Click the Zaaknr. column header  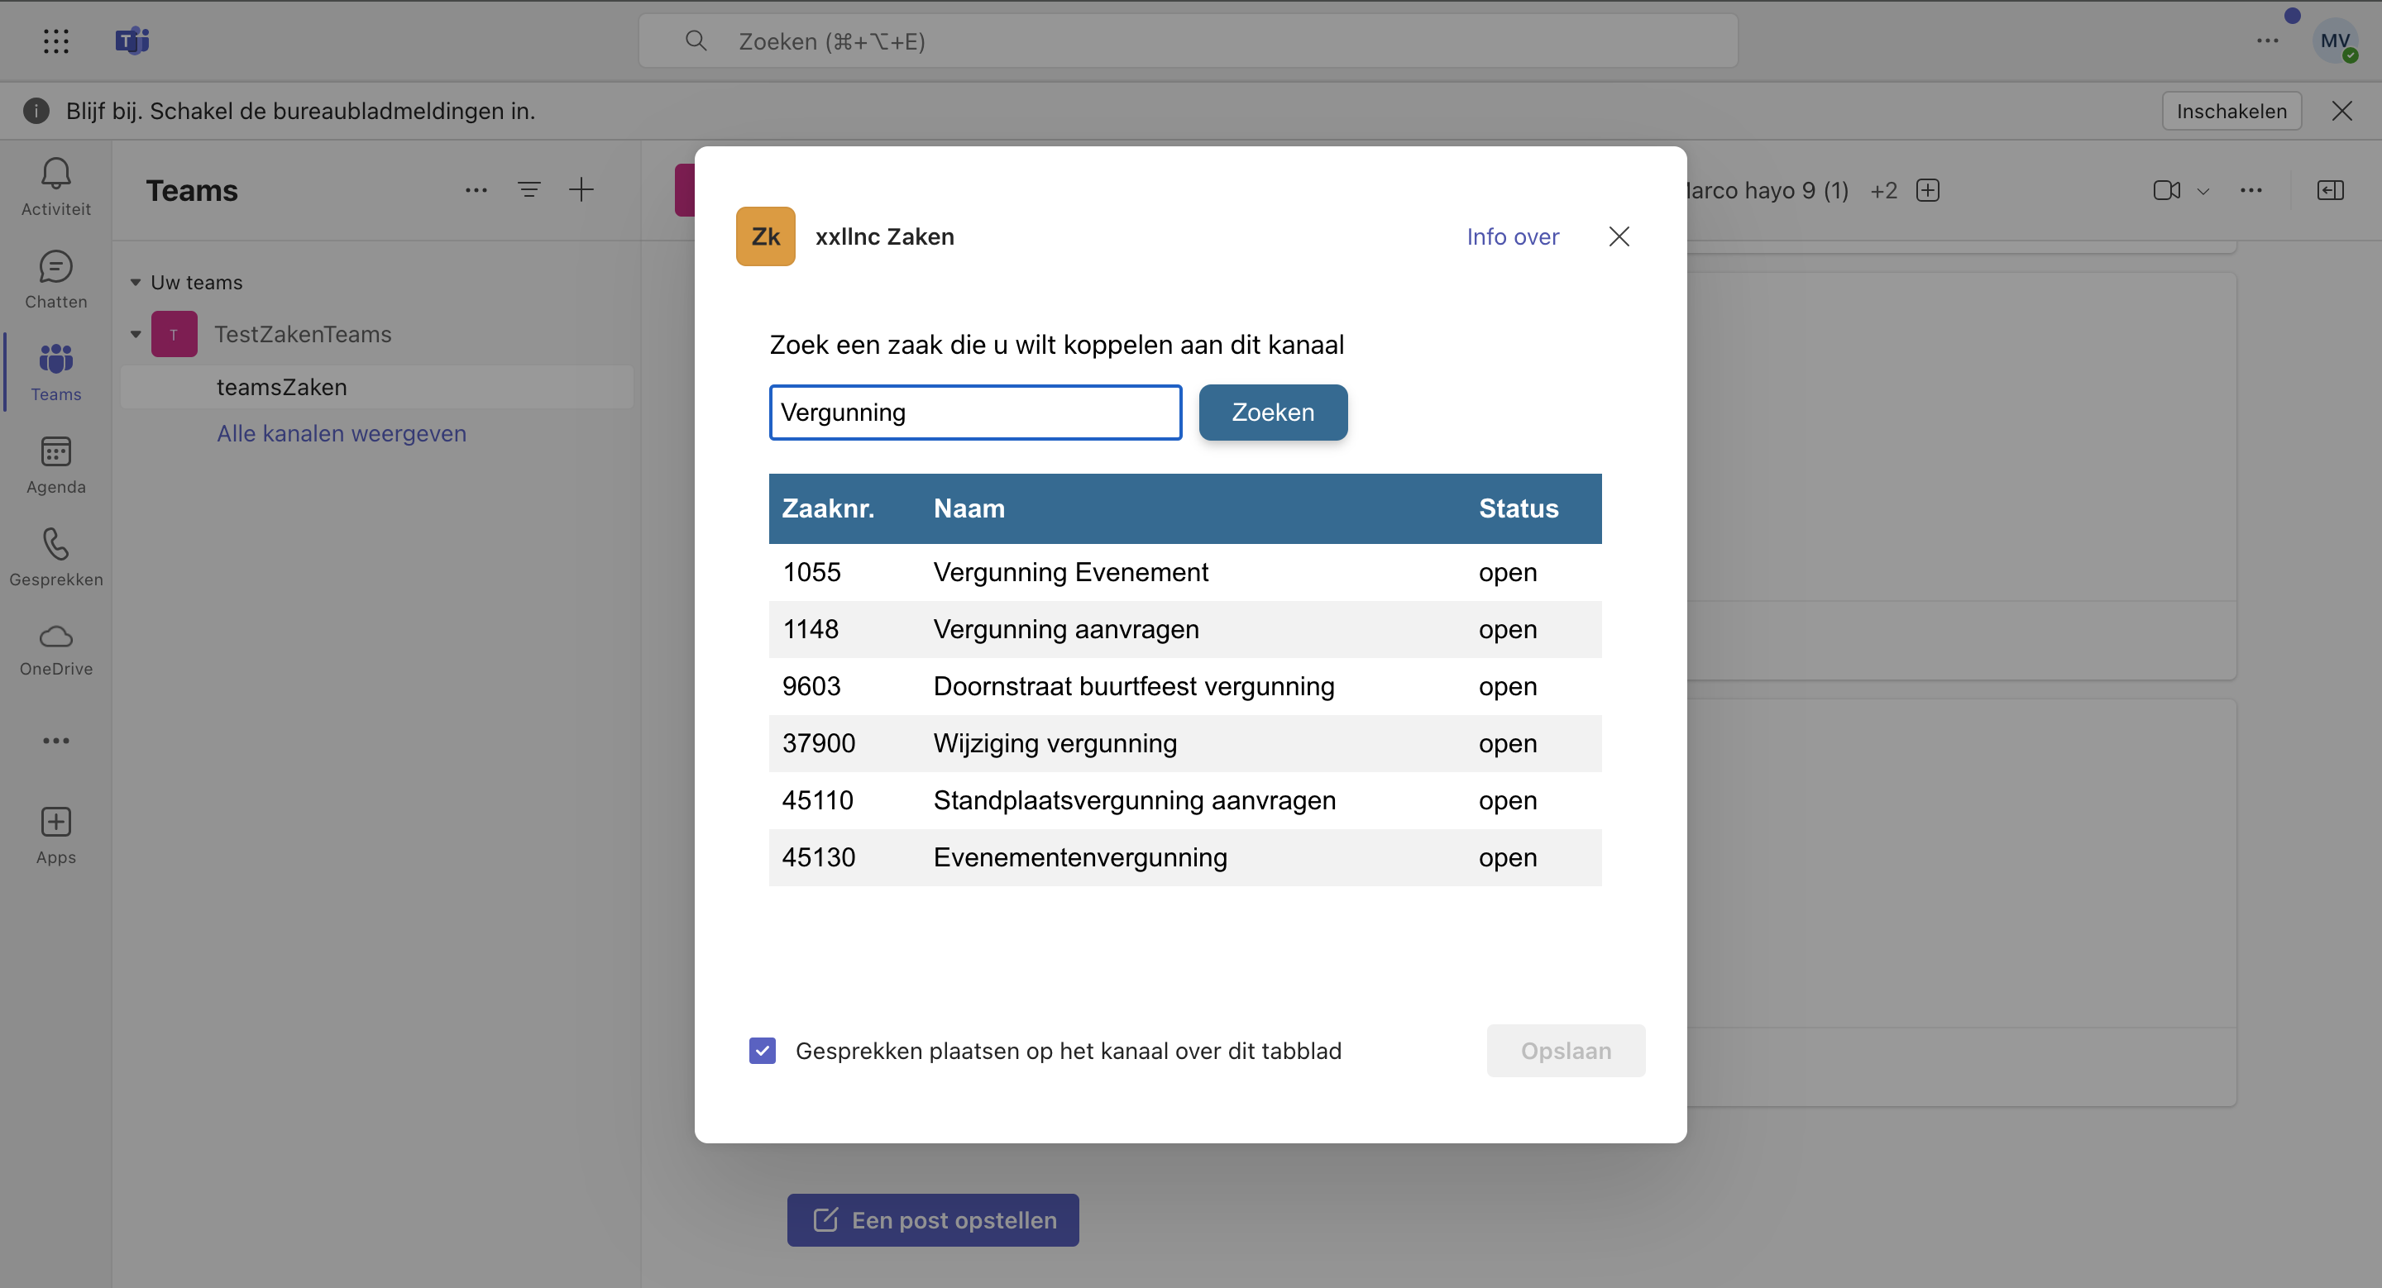(x=828, y=508)
